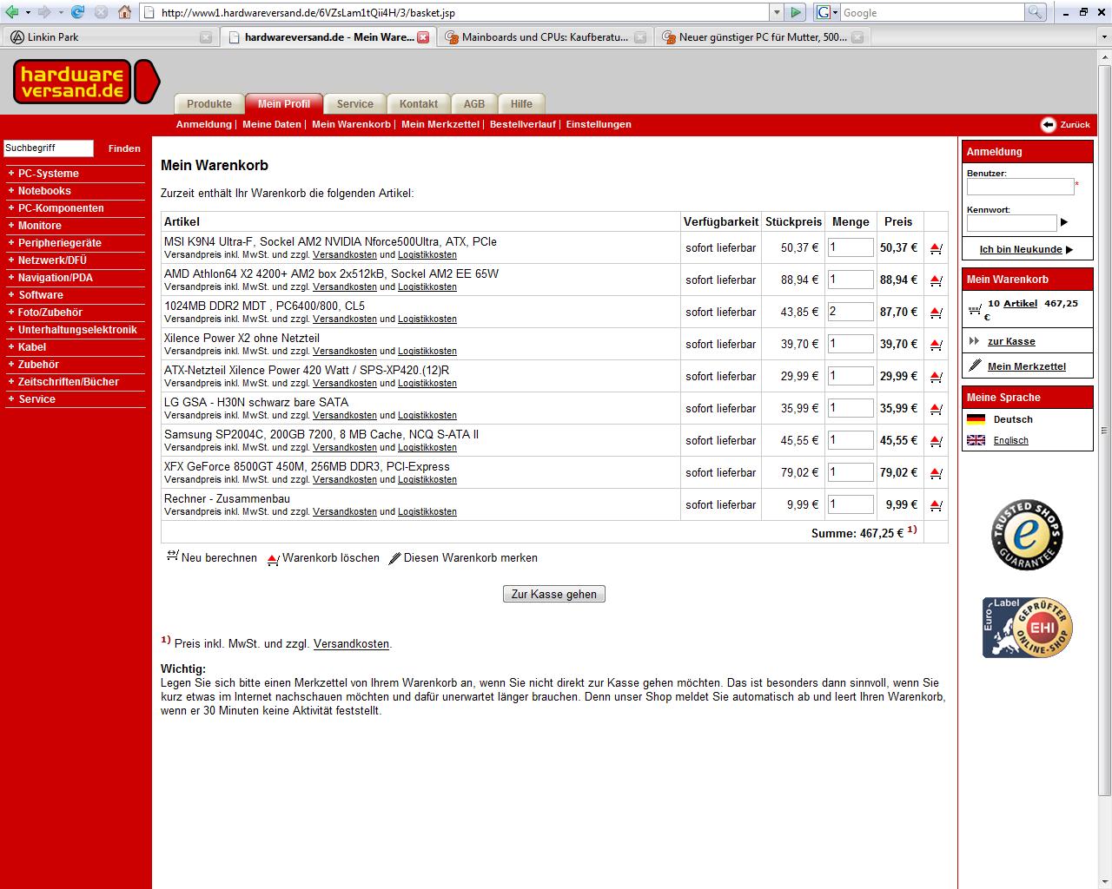The width and height of the screenshot is (1112, 889).
Task: Open the EHI Geprüfter Online-Shop seal
Action: pos(1027,628)
